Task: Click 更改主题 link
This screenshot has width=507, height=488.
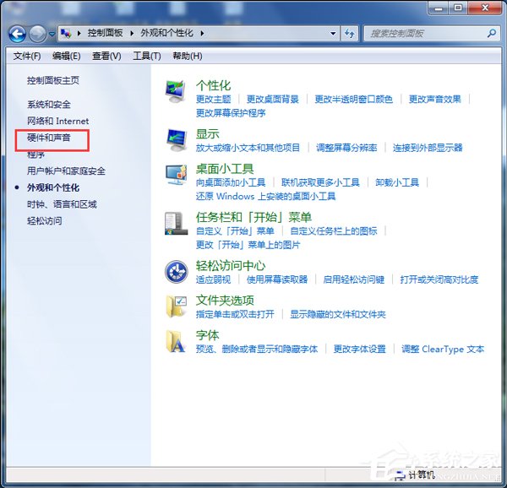Action: (x=214, y=100)
